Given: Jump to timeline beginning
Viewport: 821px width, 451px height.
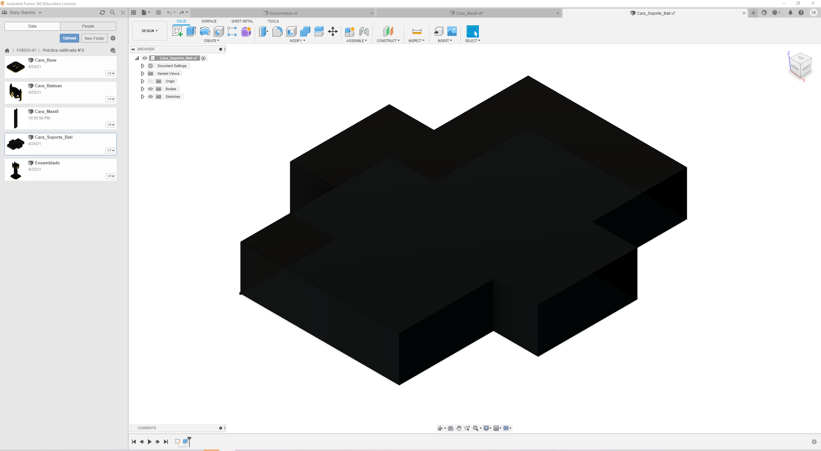Looking at the screenshot, I should coord(134,442).
